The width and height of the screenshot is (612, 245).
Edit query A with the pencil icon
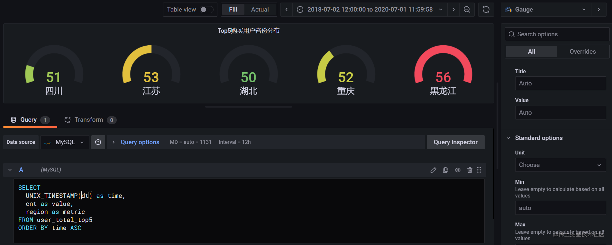pyautogui.click(x=433, y=170)
